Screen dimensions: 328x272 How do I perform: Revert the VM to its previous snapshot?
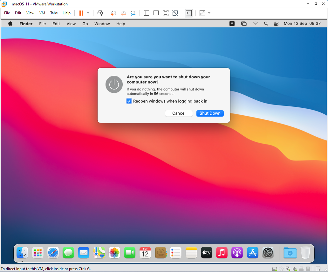[123, 13]
